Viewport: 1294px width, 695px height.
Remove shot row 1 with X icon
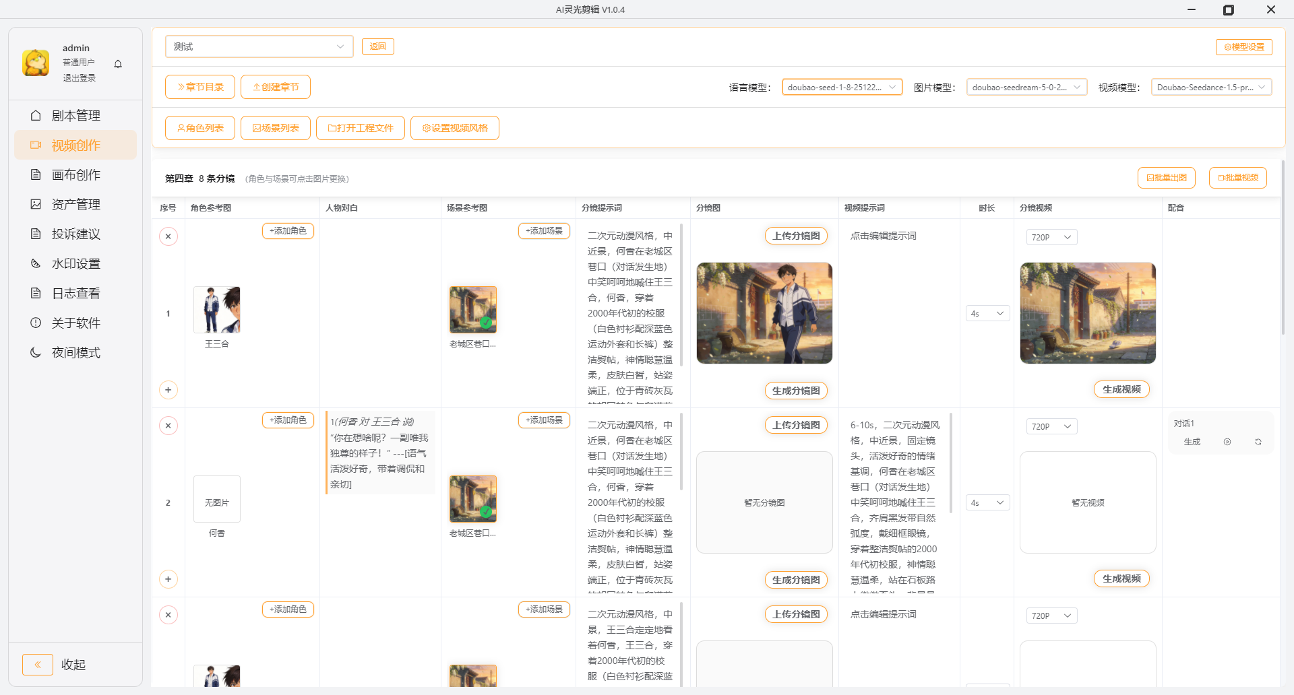click(x=168, y=236)
